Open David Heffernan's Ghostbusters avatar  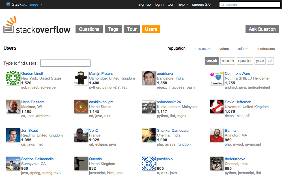coord(217,106)
